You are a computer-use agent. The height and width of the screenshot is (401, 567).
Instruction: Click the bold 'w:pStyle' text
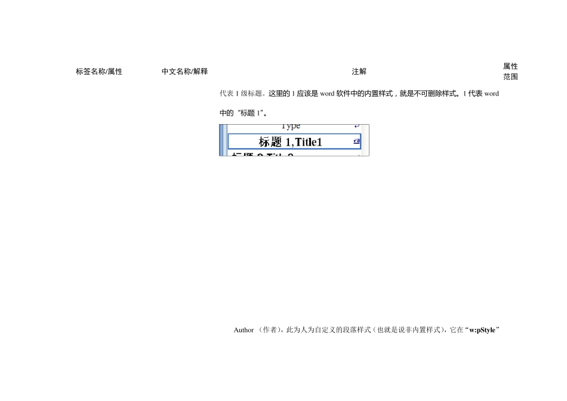[482, 330]
